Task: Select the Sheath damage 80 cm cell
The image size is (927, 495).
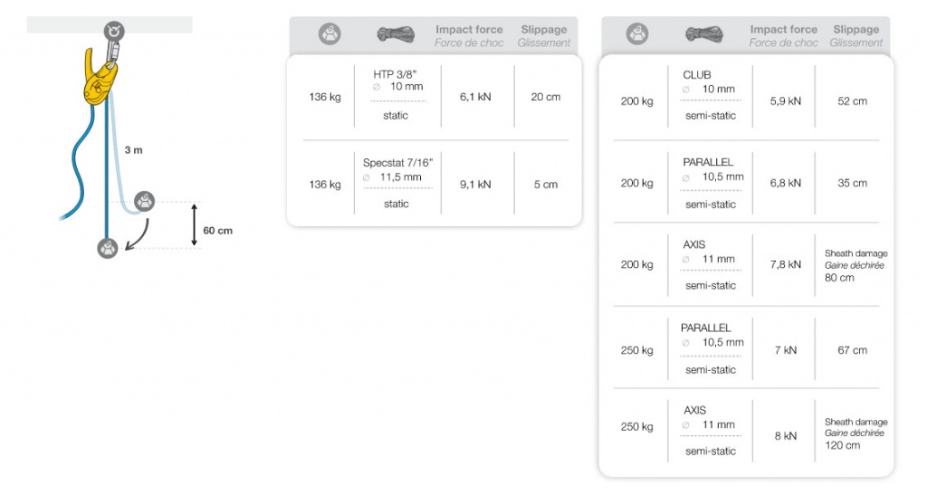Action: (855, 265)
